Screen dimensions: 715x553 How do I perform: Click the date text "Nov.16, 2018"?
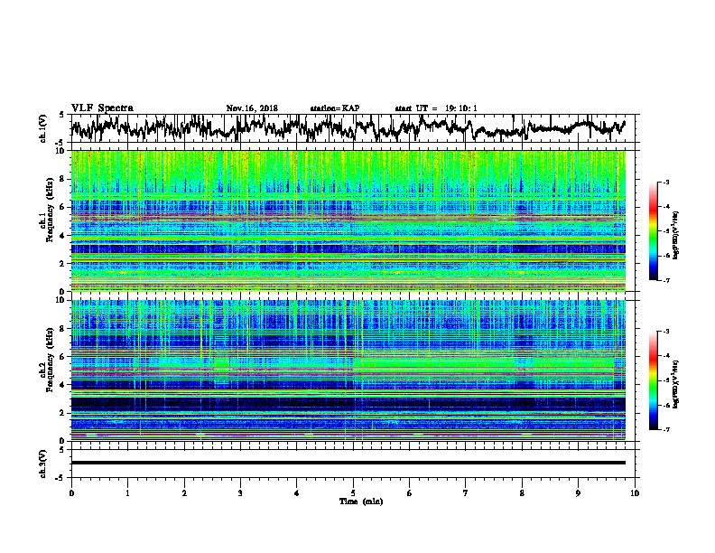pos(252,108)
